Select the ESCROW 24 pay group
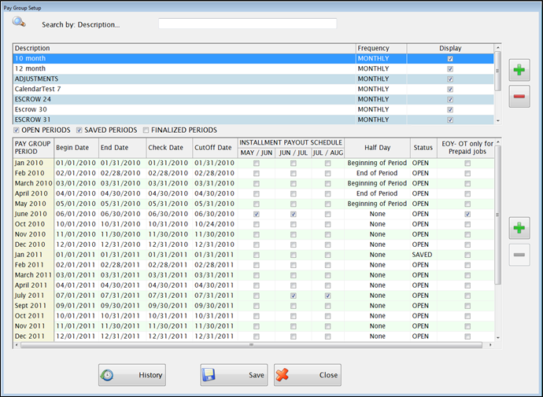Viewport: 543px width, 397px height. [253, 99]
